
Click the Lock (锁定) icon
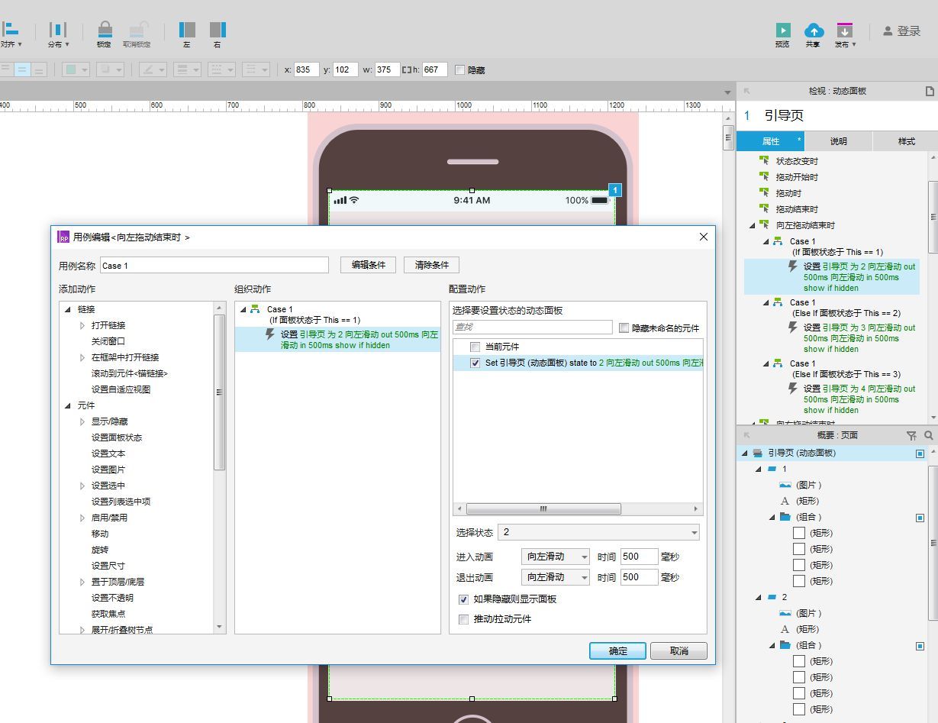105,30
